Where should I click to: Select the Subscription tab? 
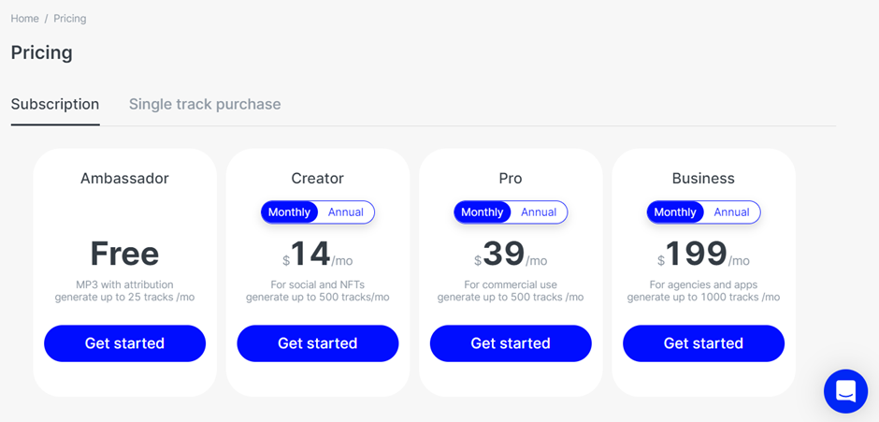[55, 105]
